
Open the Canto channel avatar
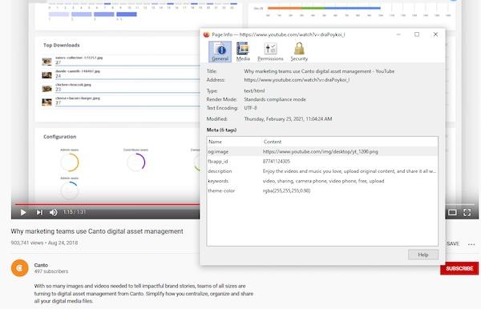tap(19, 268)
